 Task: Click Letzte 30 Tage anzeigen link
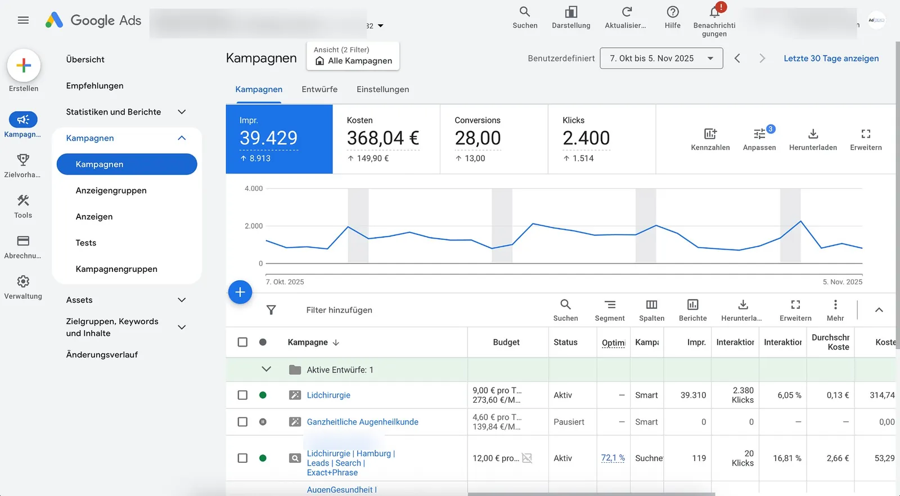[831, 58]
